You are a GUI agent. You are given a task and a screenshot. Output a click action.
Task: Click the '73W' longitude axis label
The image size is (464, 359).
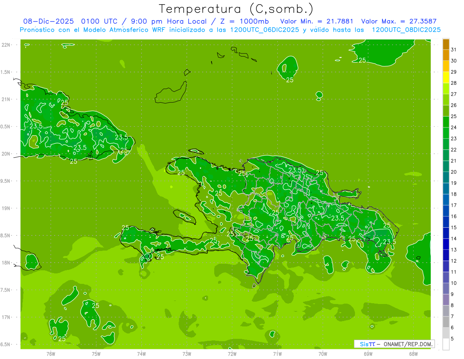187,354
